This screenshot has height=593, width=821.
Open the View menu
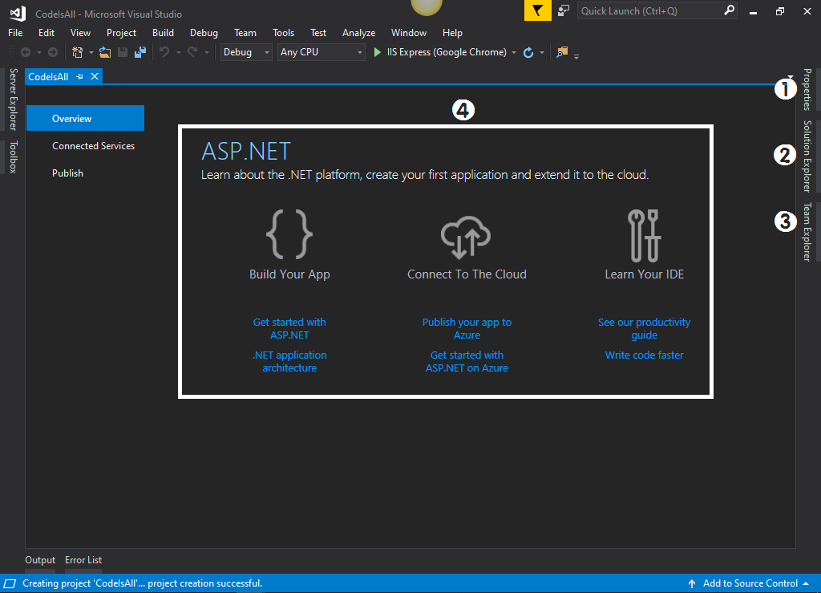click(80, 32)
